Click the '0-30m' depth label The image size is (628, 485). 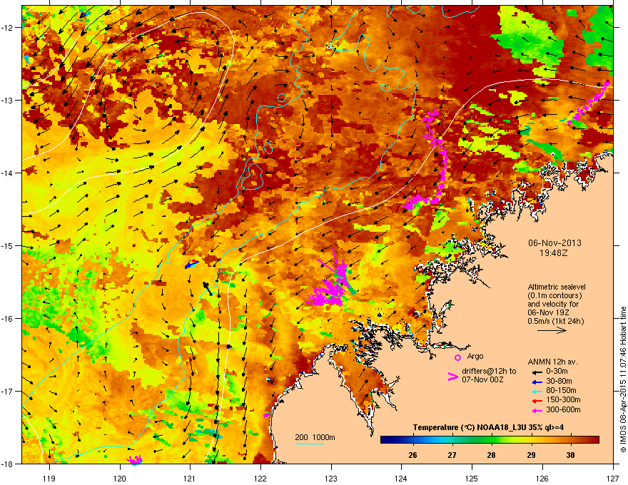557,372
